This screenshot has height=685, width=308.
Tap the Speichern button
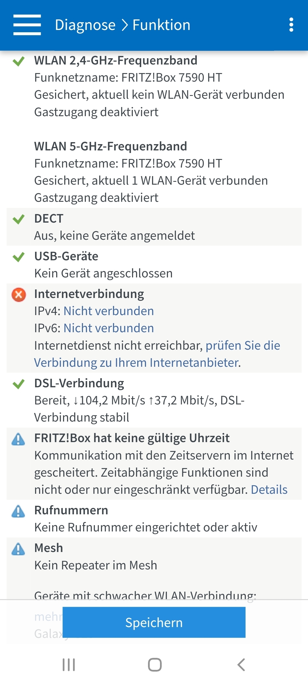154,622
